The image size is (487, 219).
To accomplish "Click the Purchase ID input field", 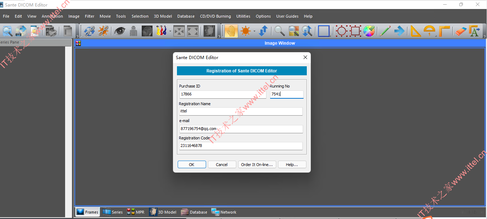I will (x=223, y=94).
